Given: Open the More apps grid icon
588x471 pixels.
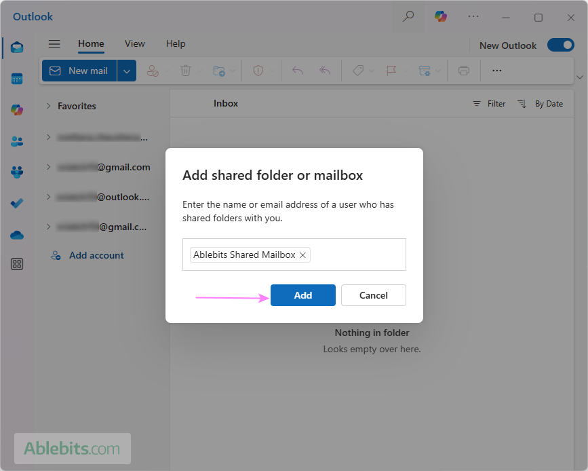Looking at the screenshot, I should pos(17,264).
